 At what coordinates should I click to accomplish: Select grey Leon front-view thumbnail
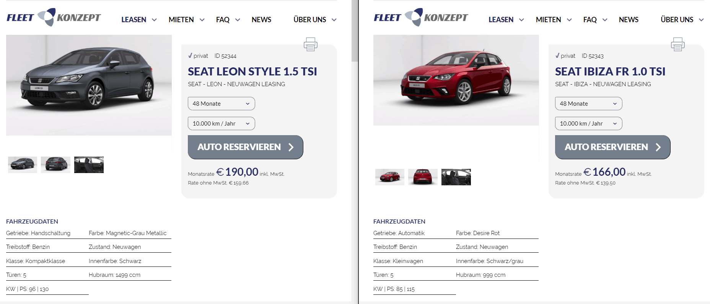tap(23, 165)
